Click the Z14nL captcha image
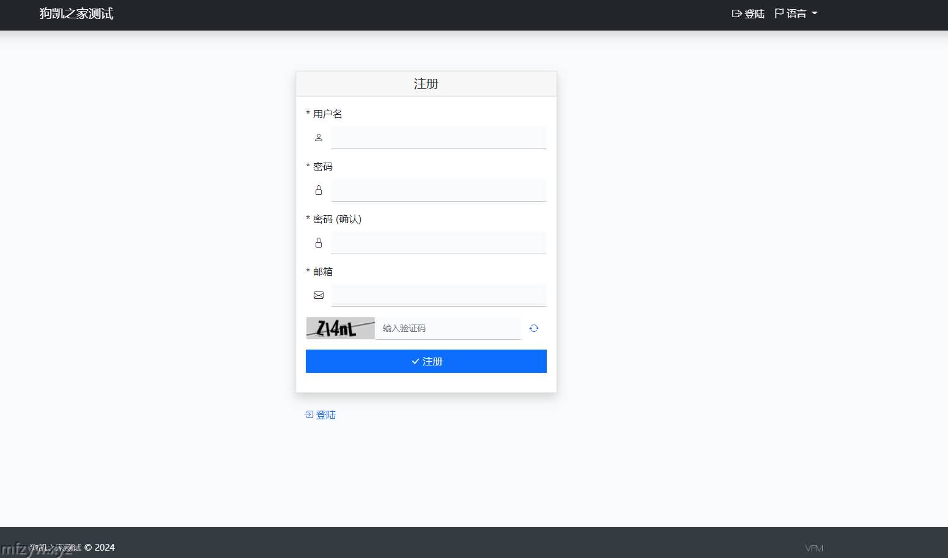Image resolution: width=948 pixels, height=558 pixels. 340,328
